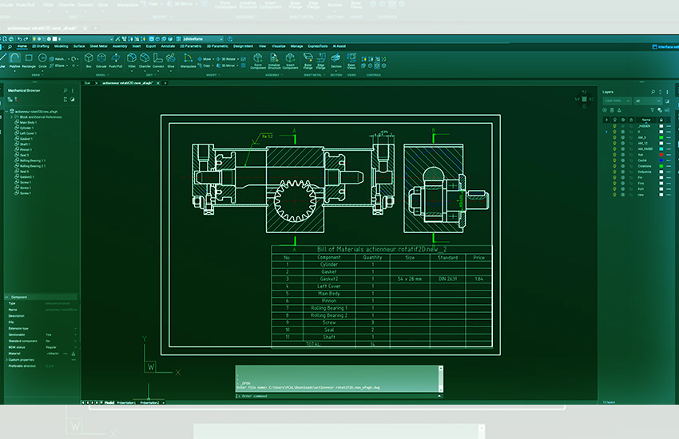Activate the Manipulate tool

click(188, 61)
